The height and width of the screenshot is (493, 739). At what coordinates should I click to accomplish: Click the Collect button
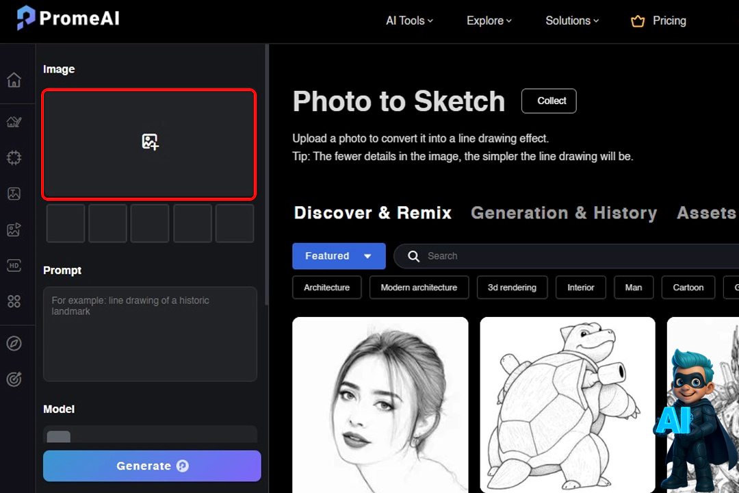(x=549, y=101)
